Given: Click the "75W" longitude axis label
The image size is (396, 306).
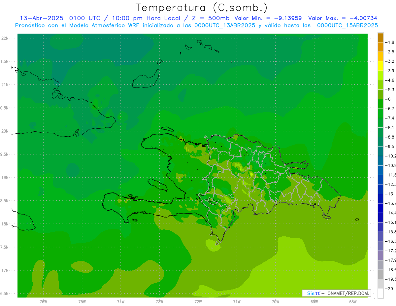Looking at the screenshot, I should pos(82,301).
